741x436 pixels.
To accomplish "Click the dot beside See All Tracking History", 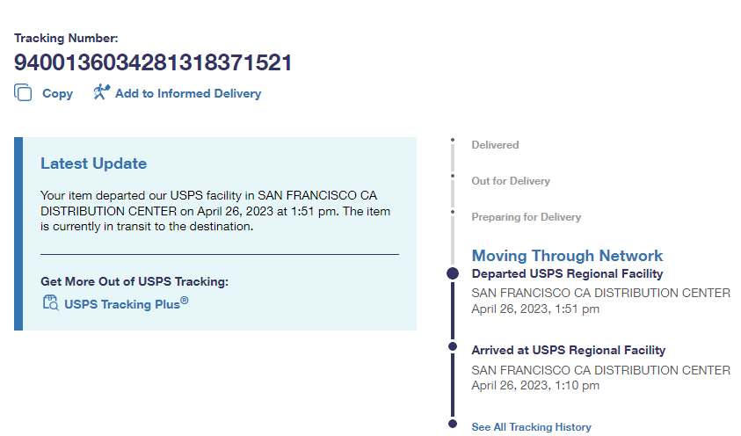I will (x=453, y=424).
